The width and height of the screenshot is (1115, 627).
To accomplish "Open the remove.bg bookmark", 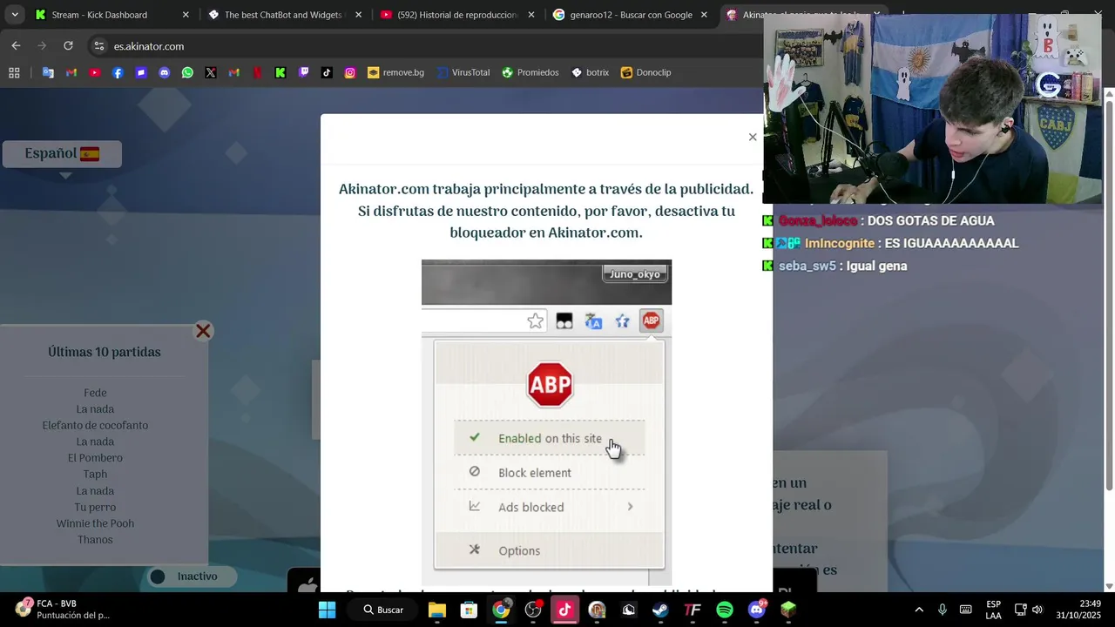I will click(x=396, y=72).
